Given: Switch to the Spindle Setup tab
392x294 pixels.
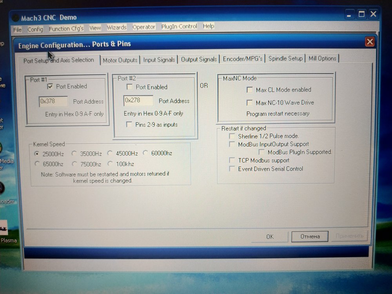Looking at the screenshot, I should click(x=285, y=58).
